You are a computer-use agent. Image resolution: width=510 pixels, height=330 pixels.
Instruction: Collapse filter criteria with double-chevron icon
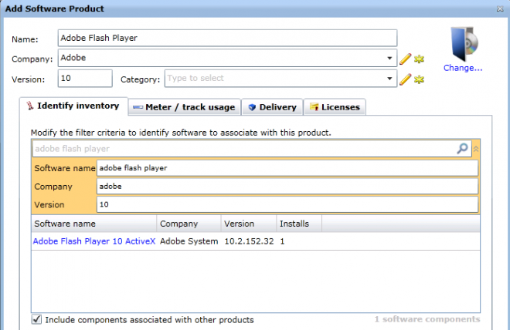[x=476, y=149]
